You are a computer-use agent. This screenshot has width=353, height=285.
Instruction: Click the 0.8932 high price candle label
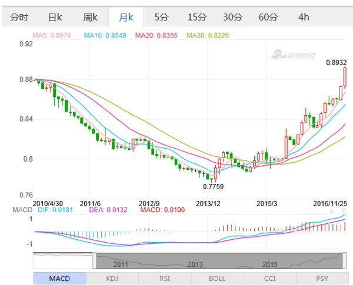[x=336, y=62]
